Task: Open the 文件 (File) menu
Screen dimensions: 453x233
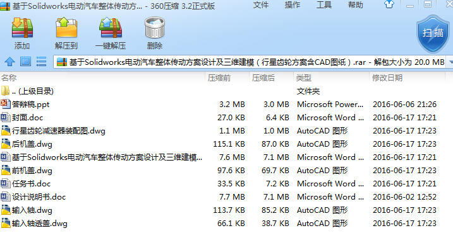Action: pos(261,5)
